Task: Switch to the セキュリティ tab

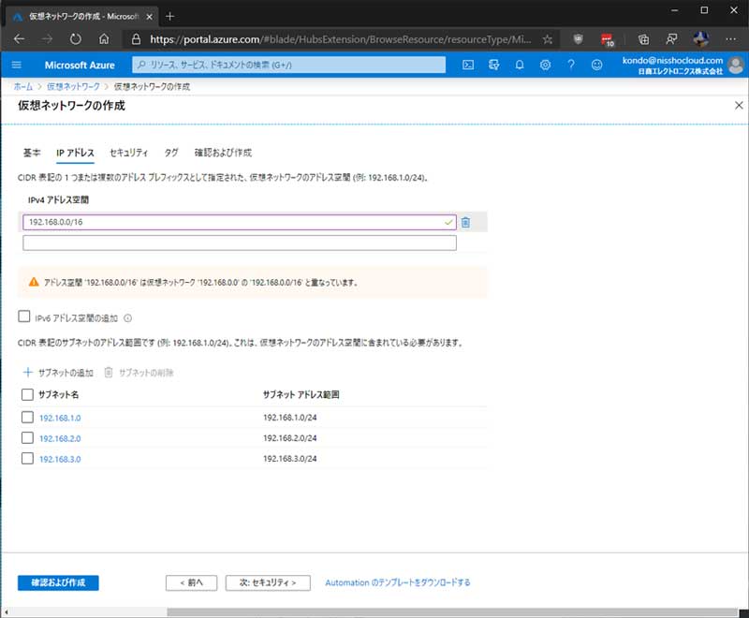Action: (128, 153)
